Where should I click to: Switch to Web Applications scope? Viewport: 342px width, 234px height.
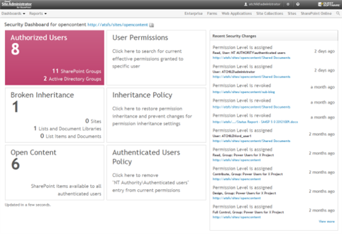tap(237, 14)
